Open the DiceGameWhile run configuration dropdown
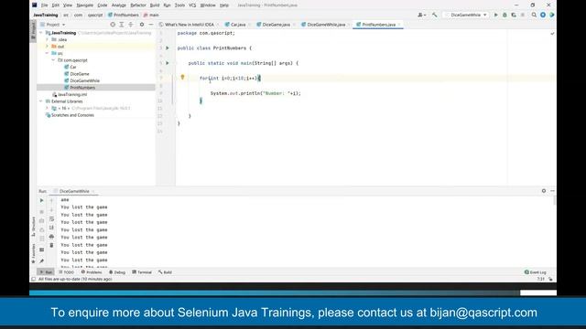 pyautogui.click(x=466, y=15)
